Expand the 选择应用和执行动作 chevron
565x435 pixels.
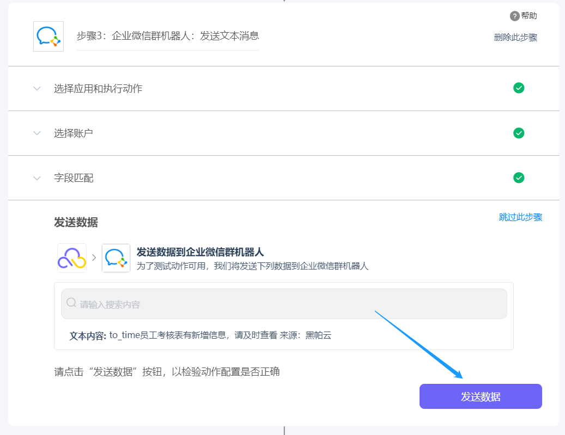(37, 88)
